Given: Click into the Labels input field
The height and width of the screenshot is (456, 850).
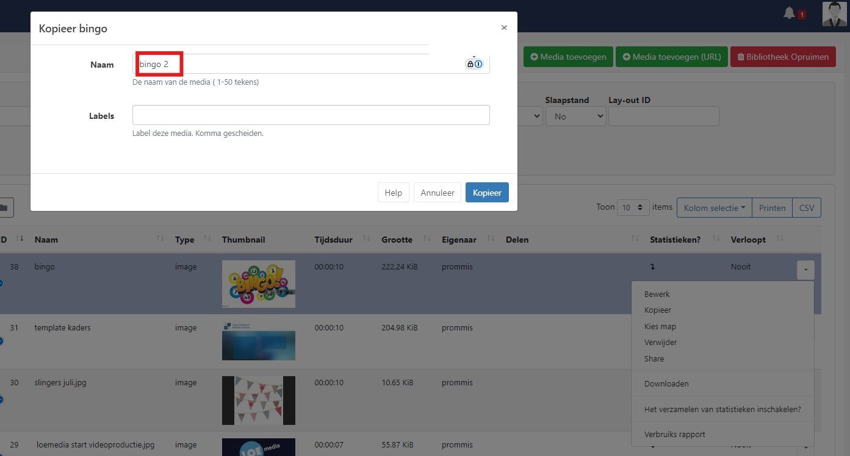Looking at the screenshot, I should point(311,115).
